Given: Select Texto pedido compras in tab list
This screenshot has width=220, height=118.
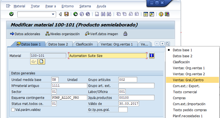Looking at the screenshot, I should (192, 110).
